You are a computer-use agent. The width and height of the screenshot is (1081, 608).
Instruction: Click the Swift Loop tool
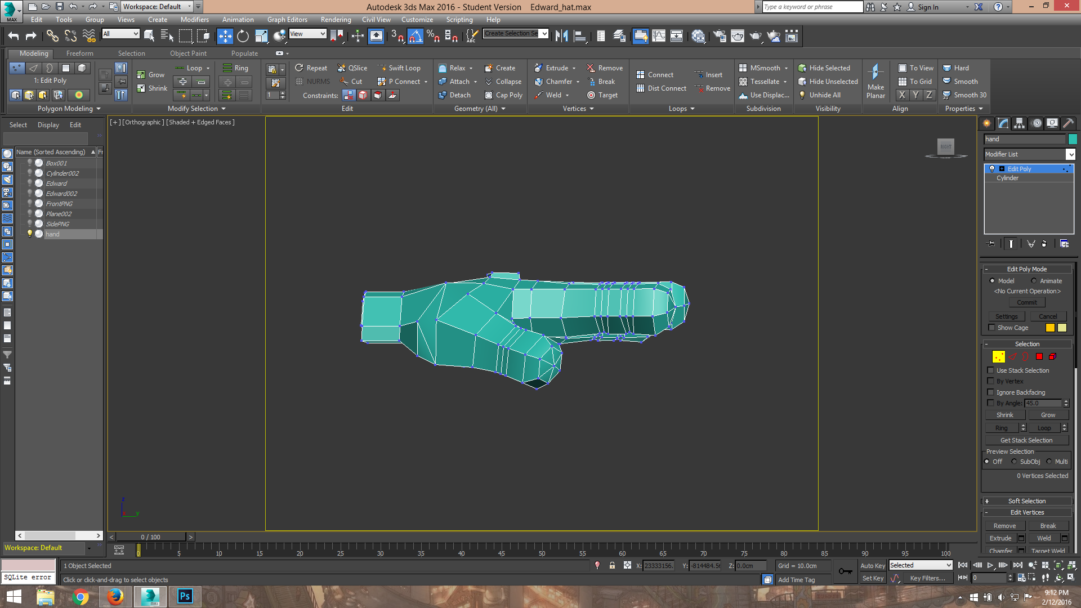[x=399, y=68]
